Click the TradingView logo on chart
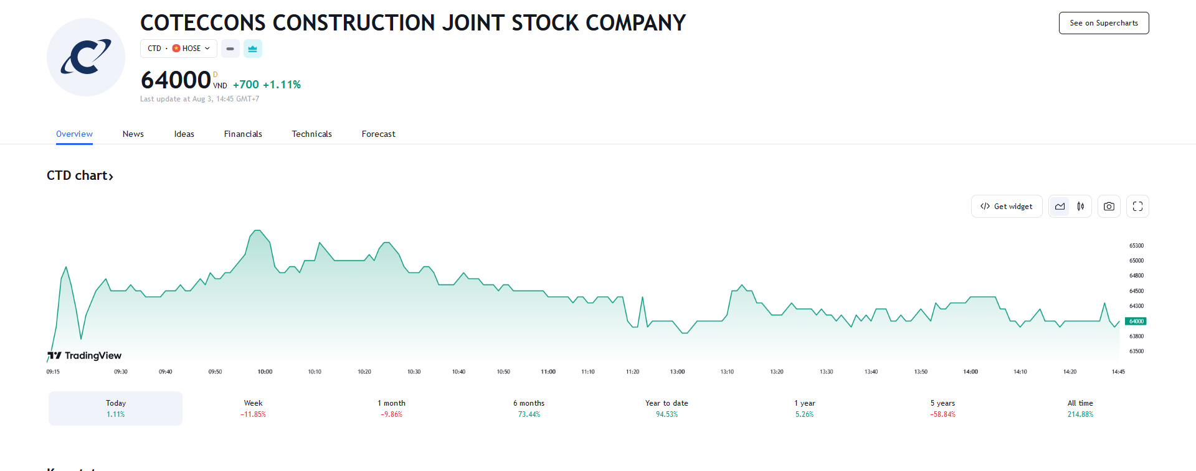The image size is (1196, 471). click(x=85, y=355)
